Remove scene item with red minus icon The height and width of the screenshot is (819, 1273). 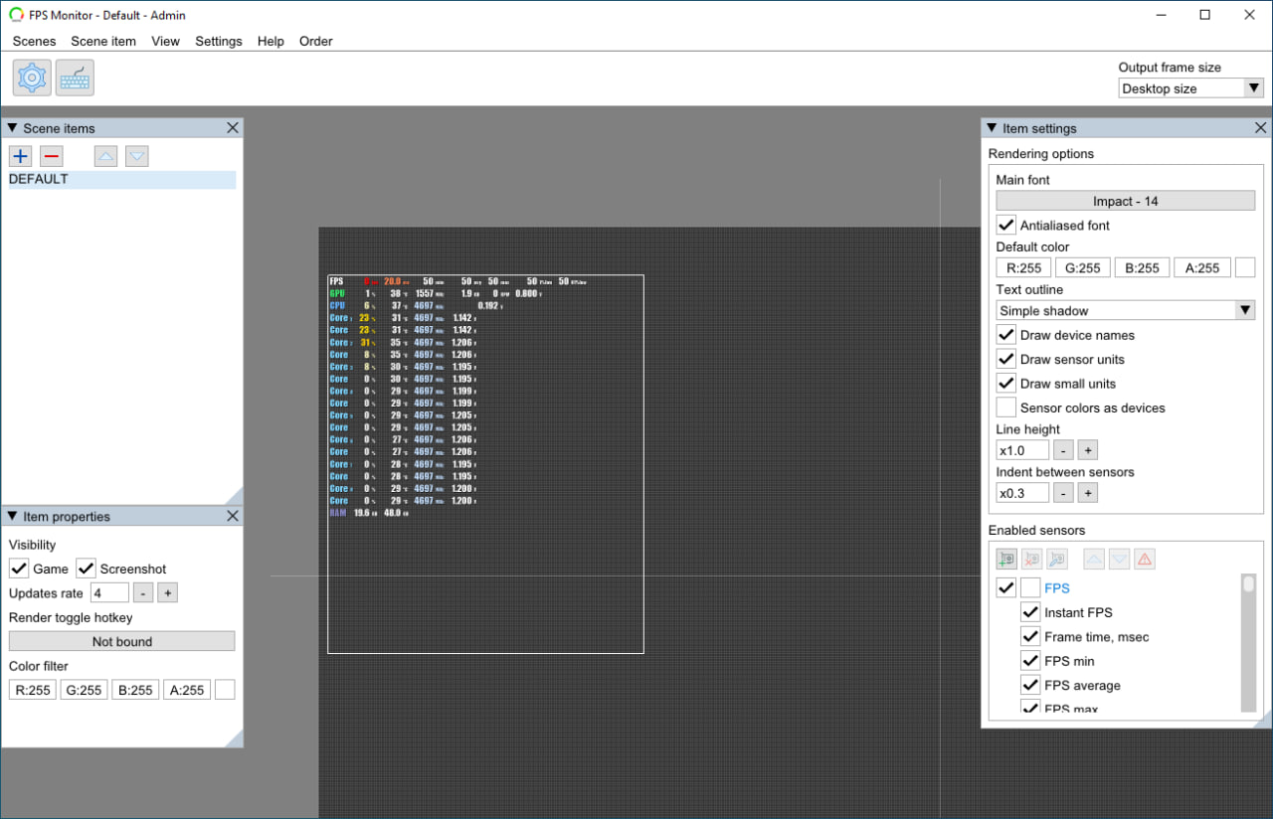tap(52, 156)
